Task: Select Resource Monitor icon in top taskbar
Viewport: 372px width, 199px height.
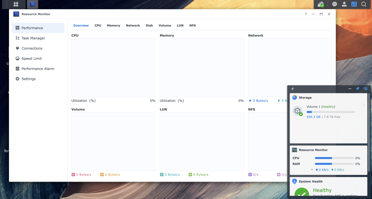Action: coord(33,4)
